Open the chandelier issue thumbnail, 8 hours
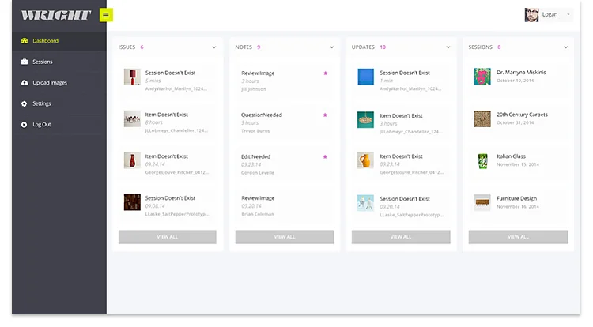 pyautogui.click(x=132, y=118)
